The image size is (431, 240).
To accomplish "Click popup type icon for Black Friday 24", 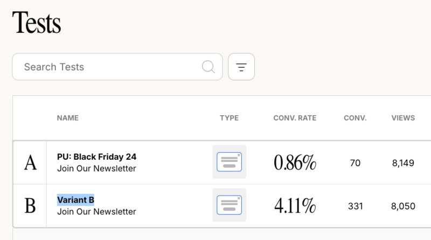I will point(229,162).
